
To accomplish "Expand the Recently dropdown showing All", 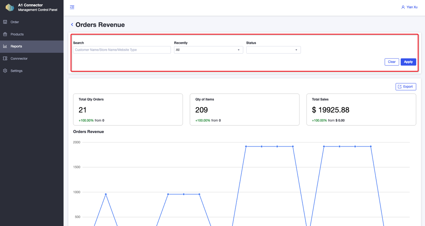I will (x=209, y=50).
